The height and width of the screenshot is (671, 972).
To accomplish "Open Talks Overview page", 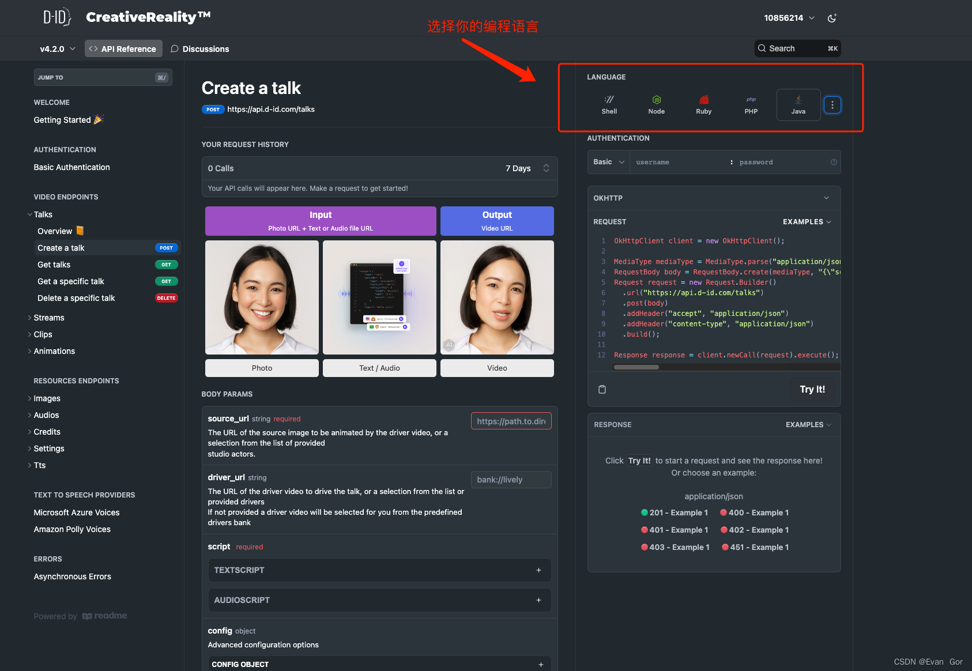I will click(x=60, y=231).
